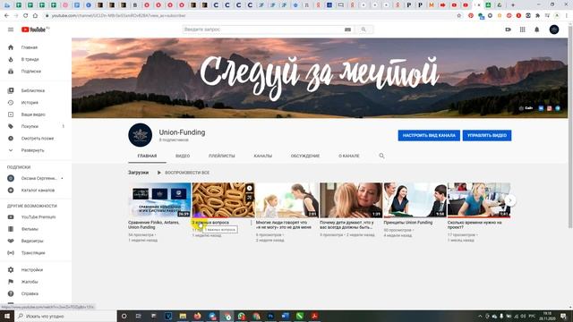Open Сколько времени нужно на проект video title

pos(475,225)
